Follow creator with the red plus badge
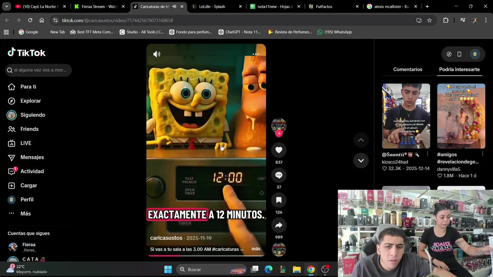Screen dimensions: 493x277 [279, 133]
